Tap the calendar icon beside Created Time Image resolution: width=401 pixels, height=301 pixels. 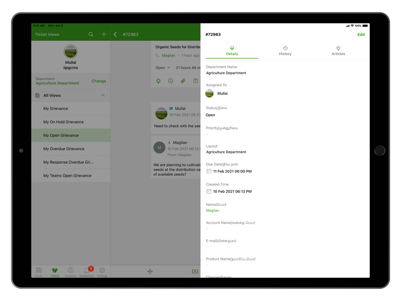pyautogui.click(x=209, y=191)
